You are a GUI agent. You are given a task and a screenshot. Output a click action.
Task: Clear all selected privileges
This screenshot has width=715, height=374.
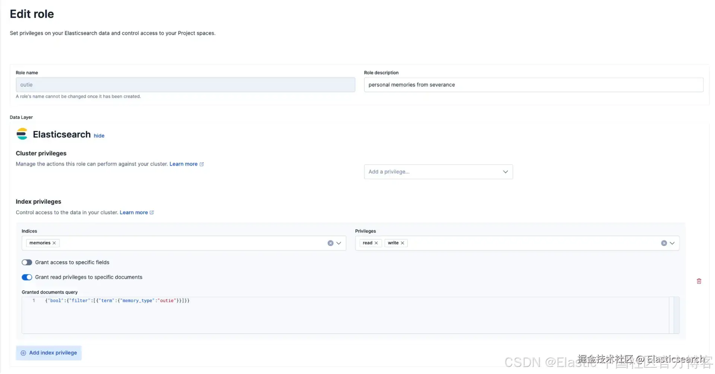tap(664, 243)
